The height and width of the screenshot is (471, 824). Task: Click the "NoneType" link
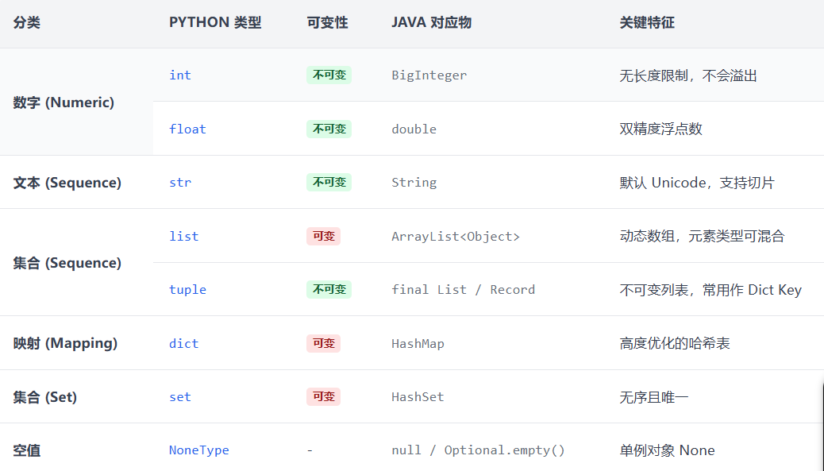pyautogui.click(x=198, y=450)
